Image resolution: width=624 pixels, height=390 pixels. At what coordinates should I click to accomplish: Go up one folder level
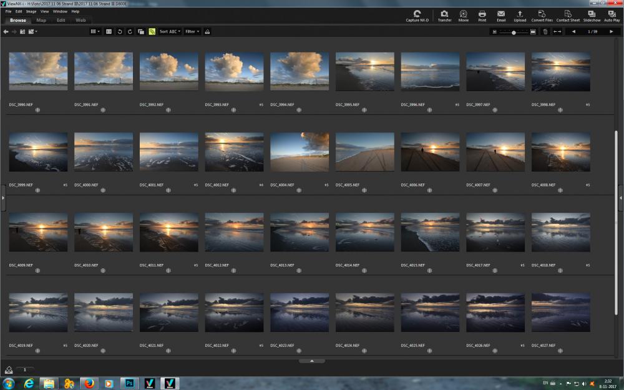click(22, 31)
